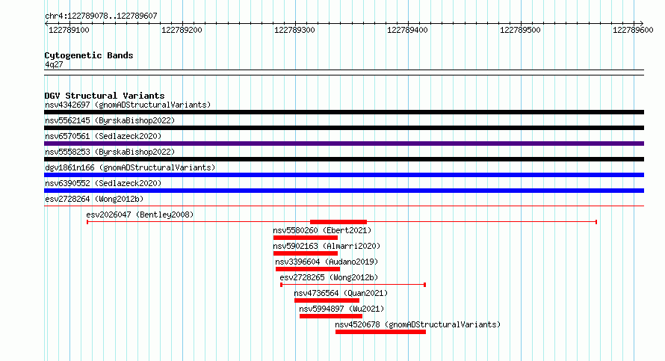Select the 4q27 band label

pyautogui.click(x=54, y=64)
